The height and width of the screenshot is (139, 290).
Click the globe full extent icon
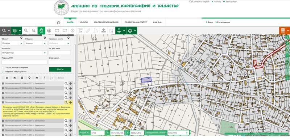pos(49,31)
